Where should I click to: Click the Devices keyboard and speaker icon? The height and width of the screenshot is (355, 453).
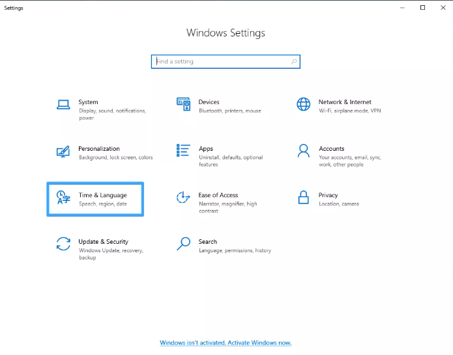click(183, 104)
